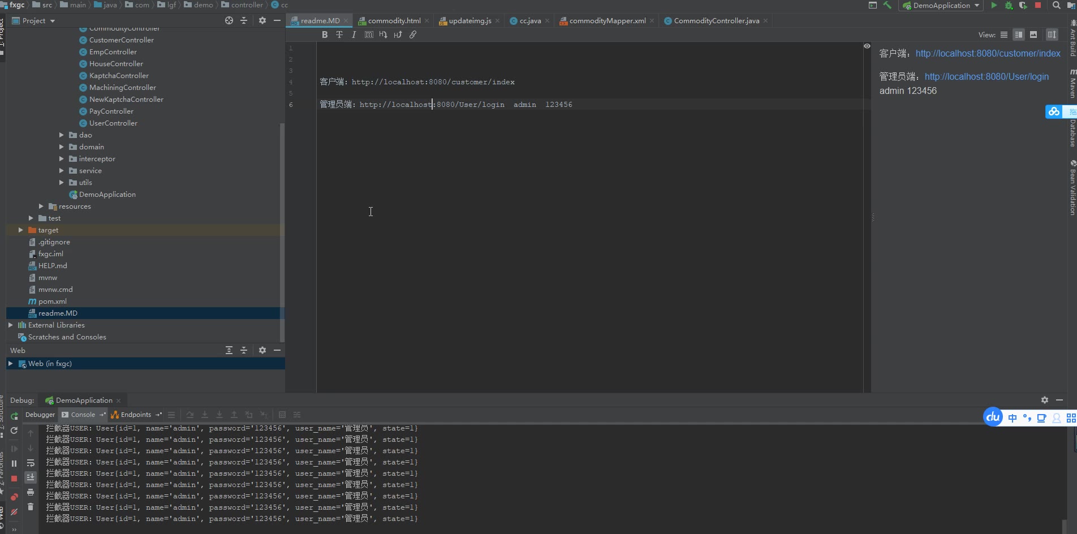
Task: Toggle scroll to end in console
Action: [x=31, y=477]
